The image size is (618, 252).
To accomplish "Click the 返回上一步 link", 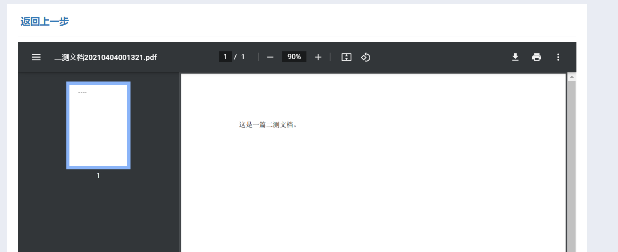I will [x=45, y=21].
